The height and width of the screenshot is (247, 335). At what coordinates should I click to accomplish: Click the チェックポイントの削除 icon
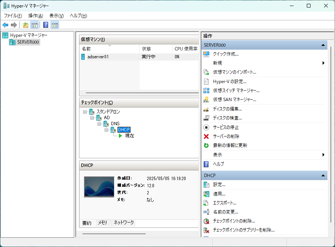[x=206, y=221]
